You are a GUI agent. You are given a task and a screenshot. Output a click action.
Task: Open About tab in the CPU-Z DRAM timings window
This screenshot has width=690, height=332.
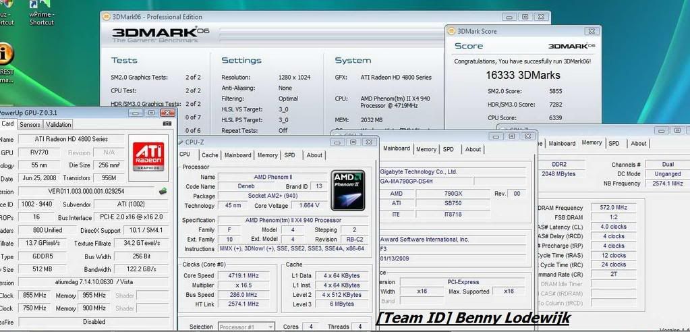(x=639, y=144)
